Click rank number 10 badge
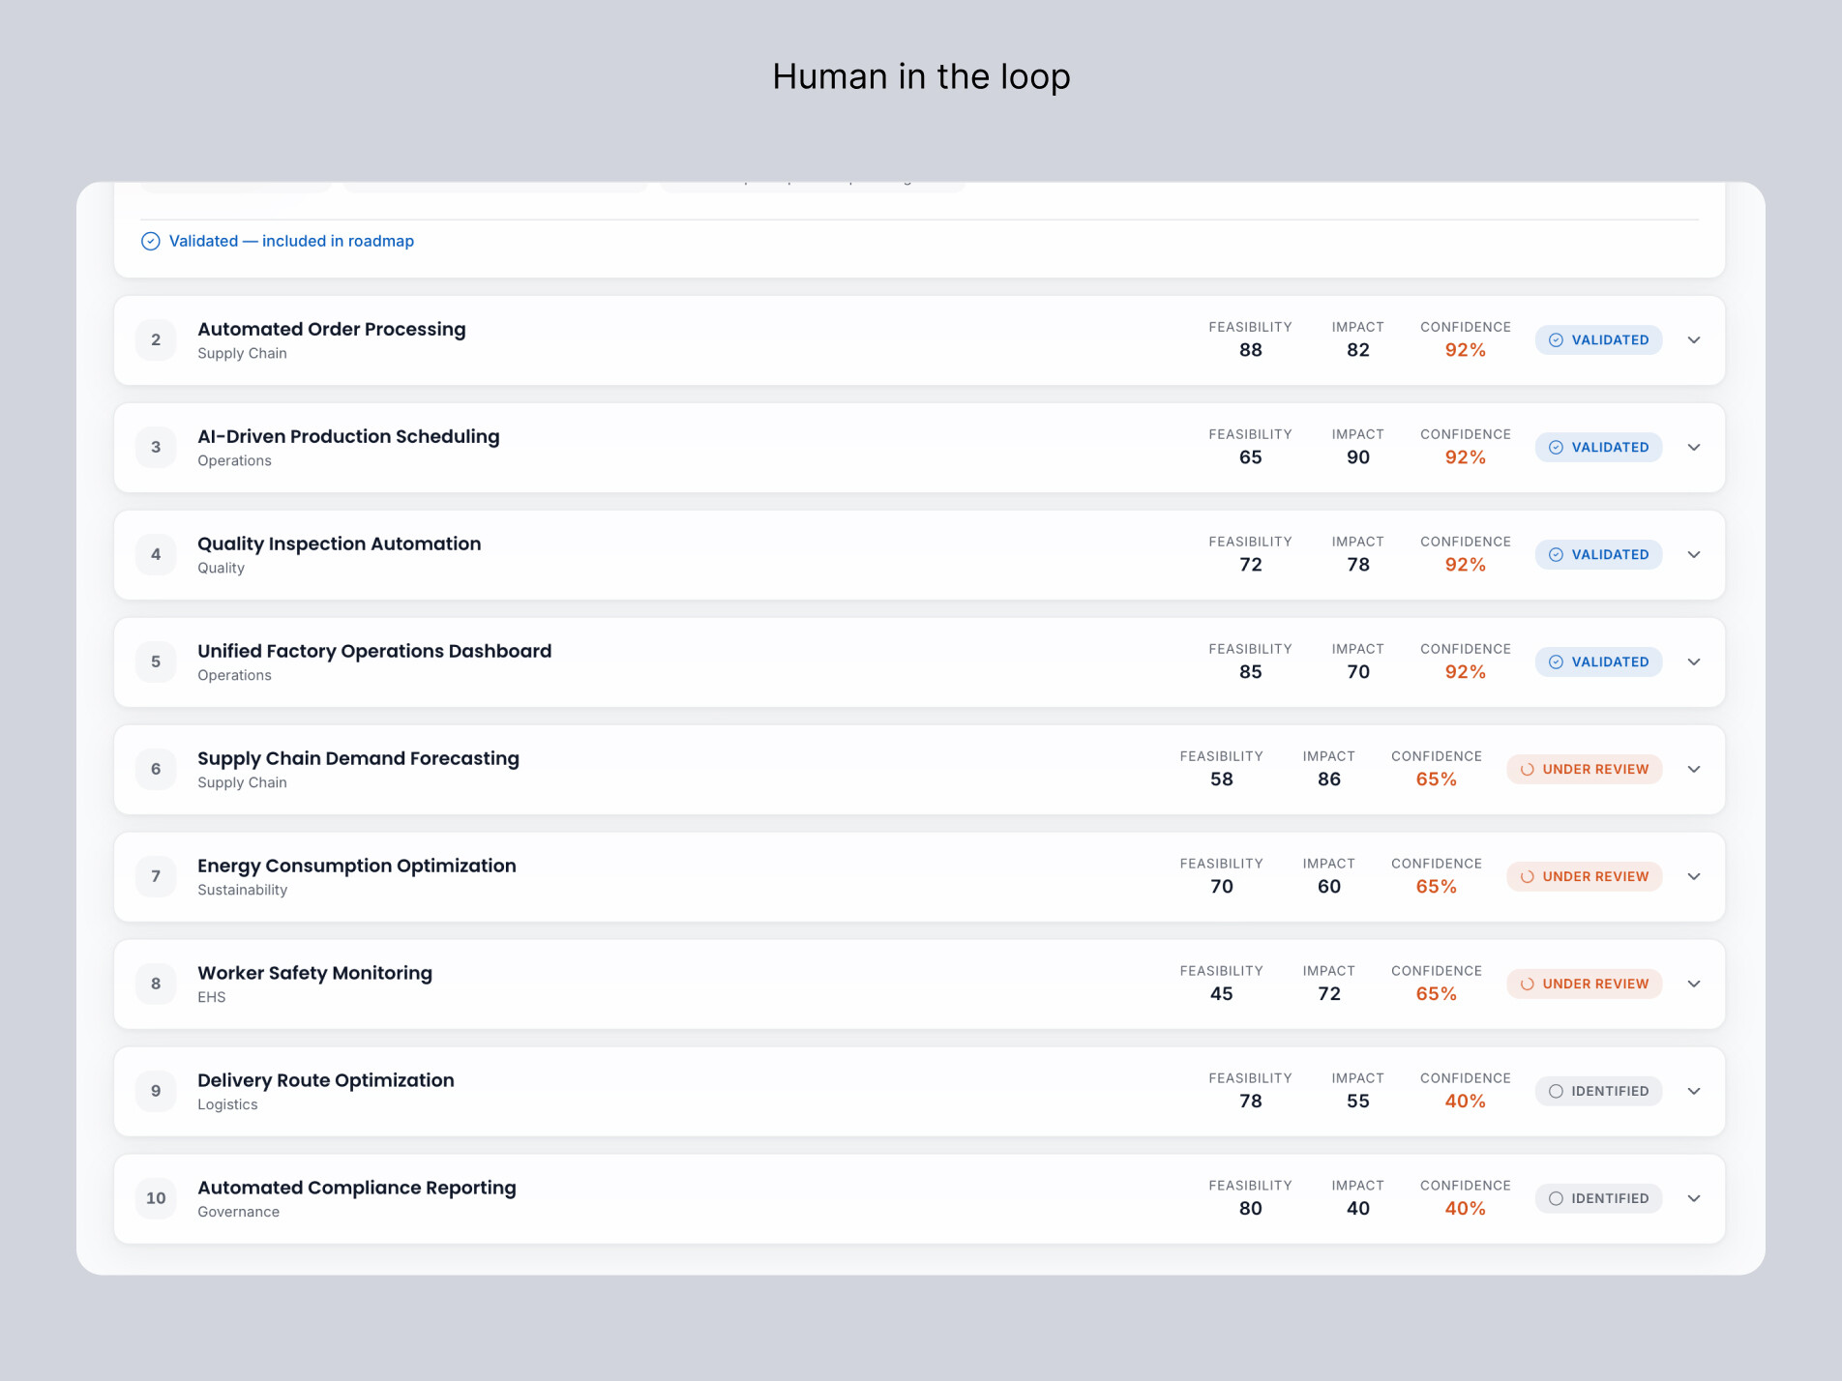 [x=156, y=1199]
